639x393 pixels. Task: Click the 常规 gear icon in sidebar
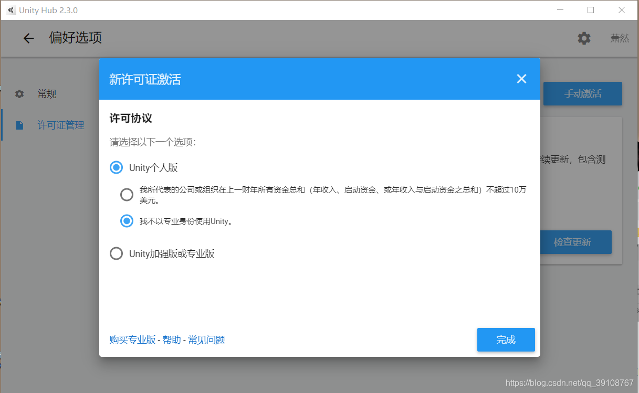19,94
